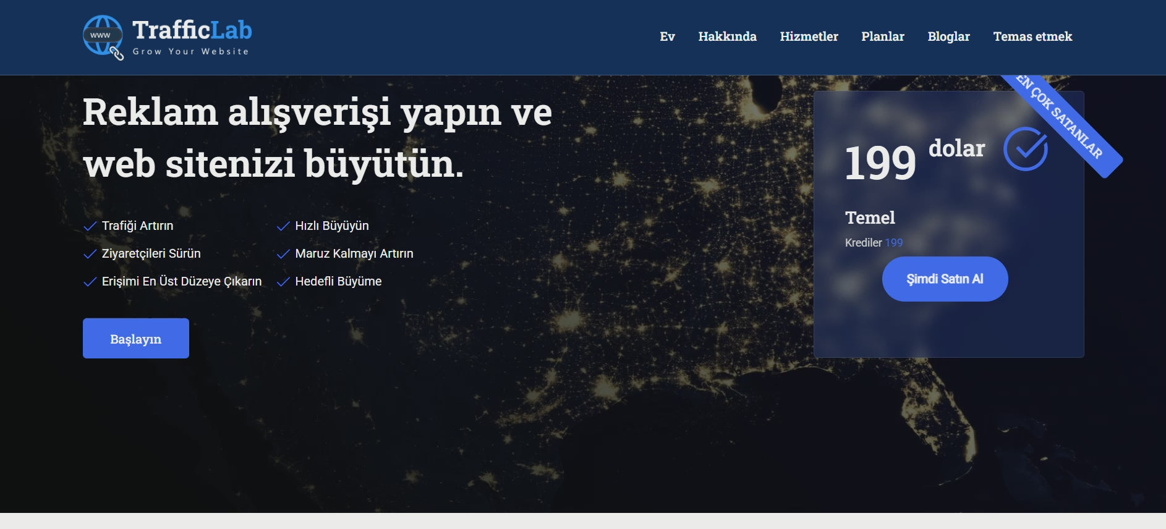Go to the Hakkında page
Screen dimensions: 1166x529
(727, 36)
